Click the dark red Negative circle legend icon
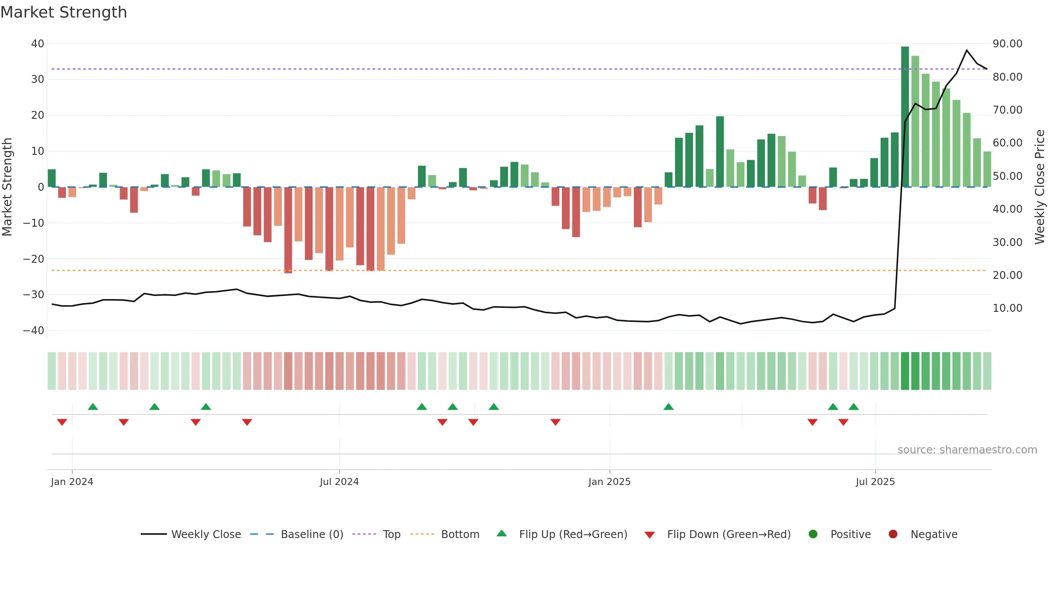Screen dimensions: 1052x592 [893, 534]
